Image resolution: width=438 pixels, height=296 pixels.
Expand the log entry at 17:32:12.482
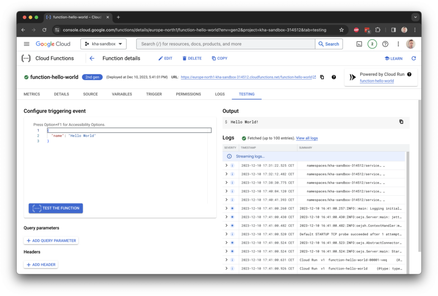click(227, 174)
